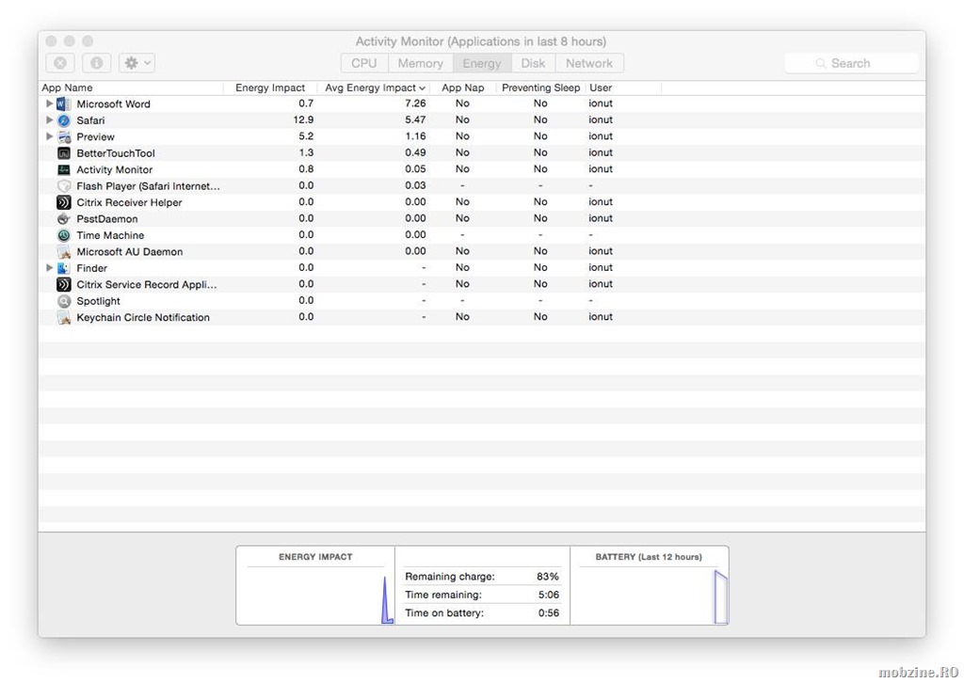Screen dimensions: 964x683
Task: Click the Time Machine icon
Action: point(63,235)
